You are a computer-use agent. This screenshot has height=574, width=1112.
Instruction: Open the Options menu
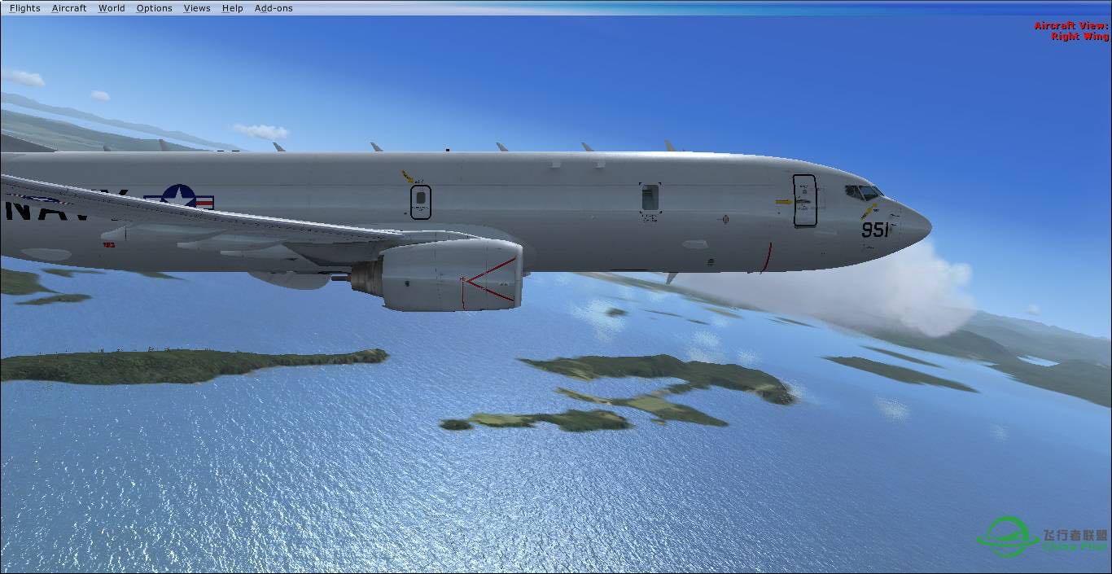154,8
